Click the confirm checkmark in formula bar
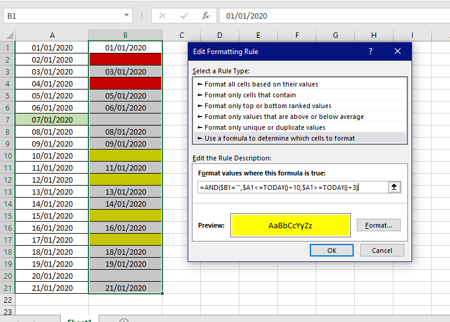Viewport: 450px width, 322px height. [x=184, y=16]
